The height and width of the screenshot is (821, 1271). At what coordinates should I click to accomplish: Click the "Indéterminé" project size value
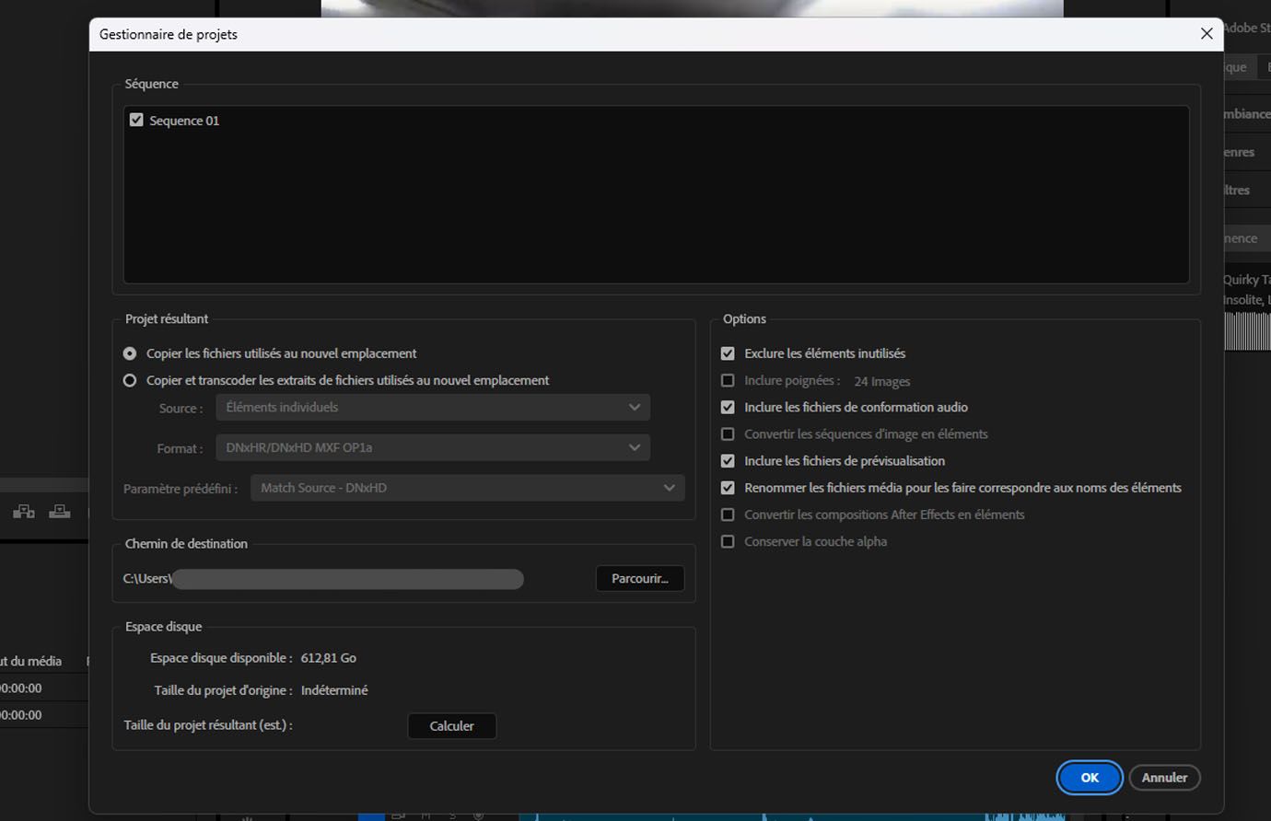click(x=334, y=690)
